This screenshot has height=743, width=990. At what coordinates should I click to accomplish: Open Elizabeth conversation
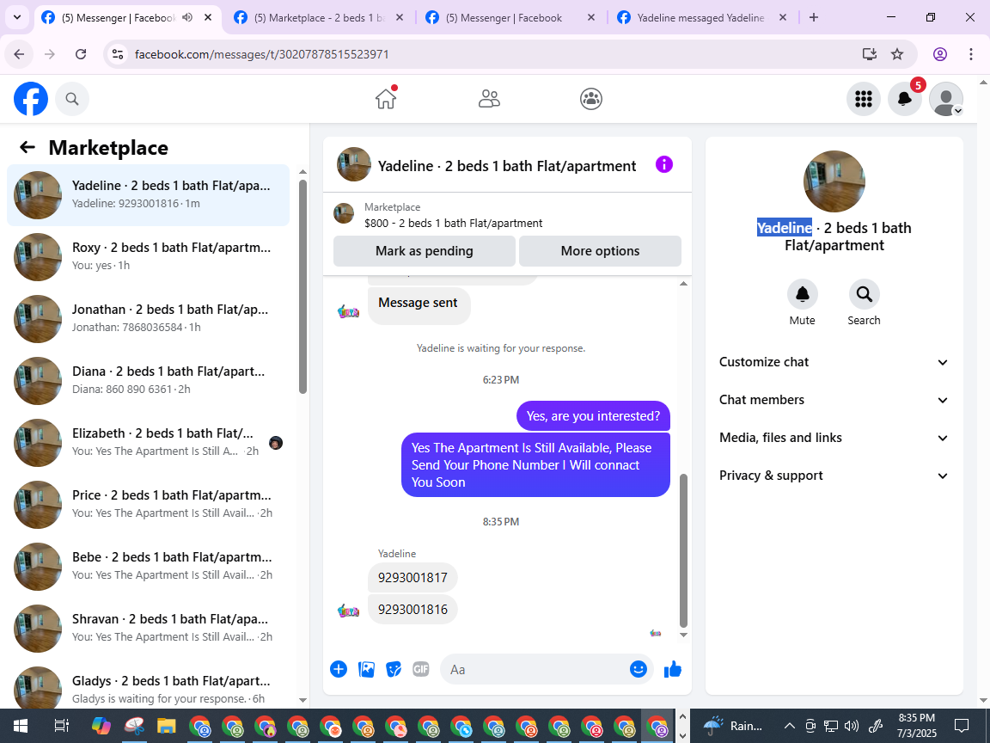[x=149, y=442]
